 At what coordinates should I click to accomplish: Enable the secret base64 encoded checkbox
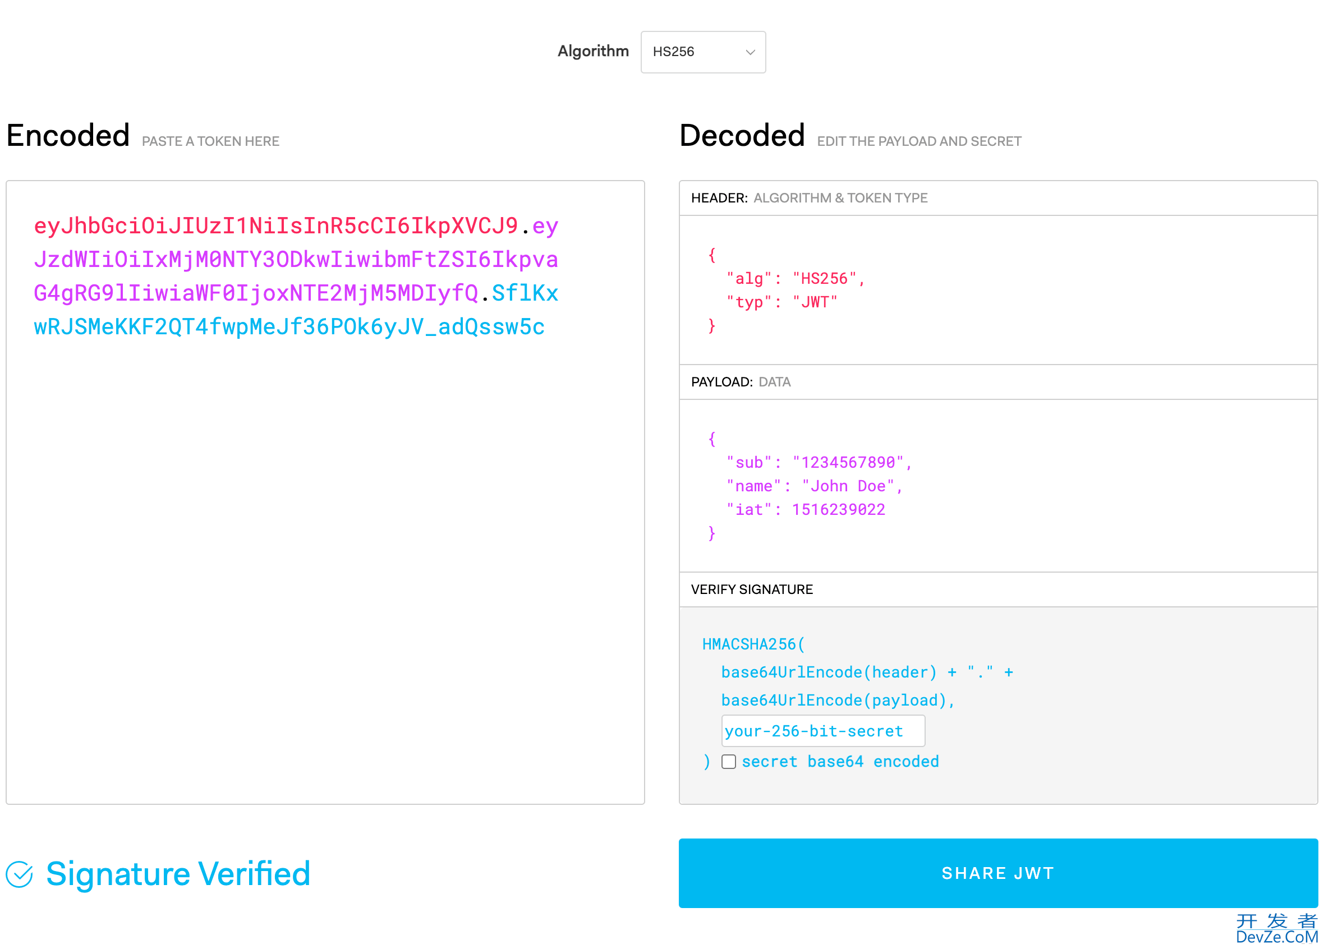728,762
